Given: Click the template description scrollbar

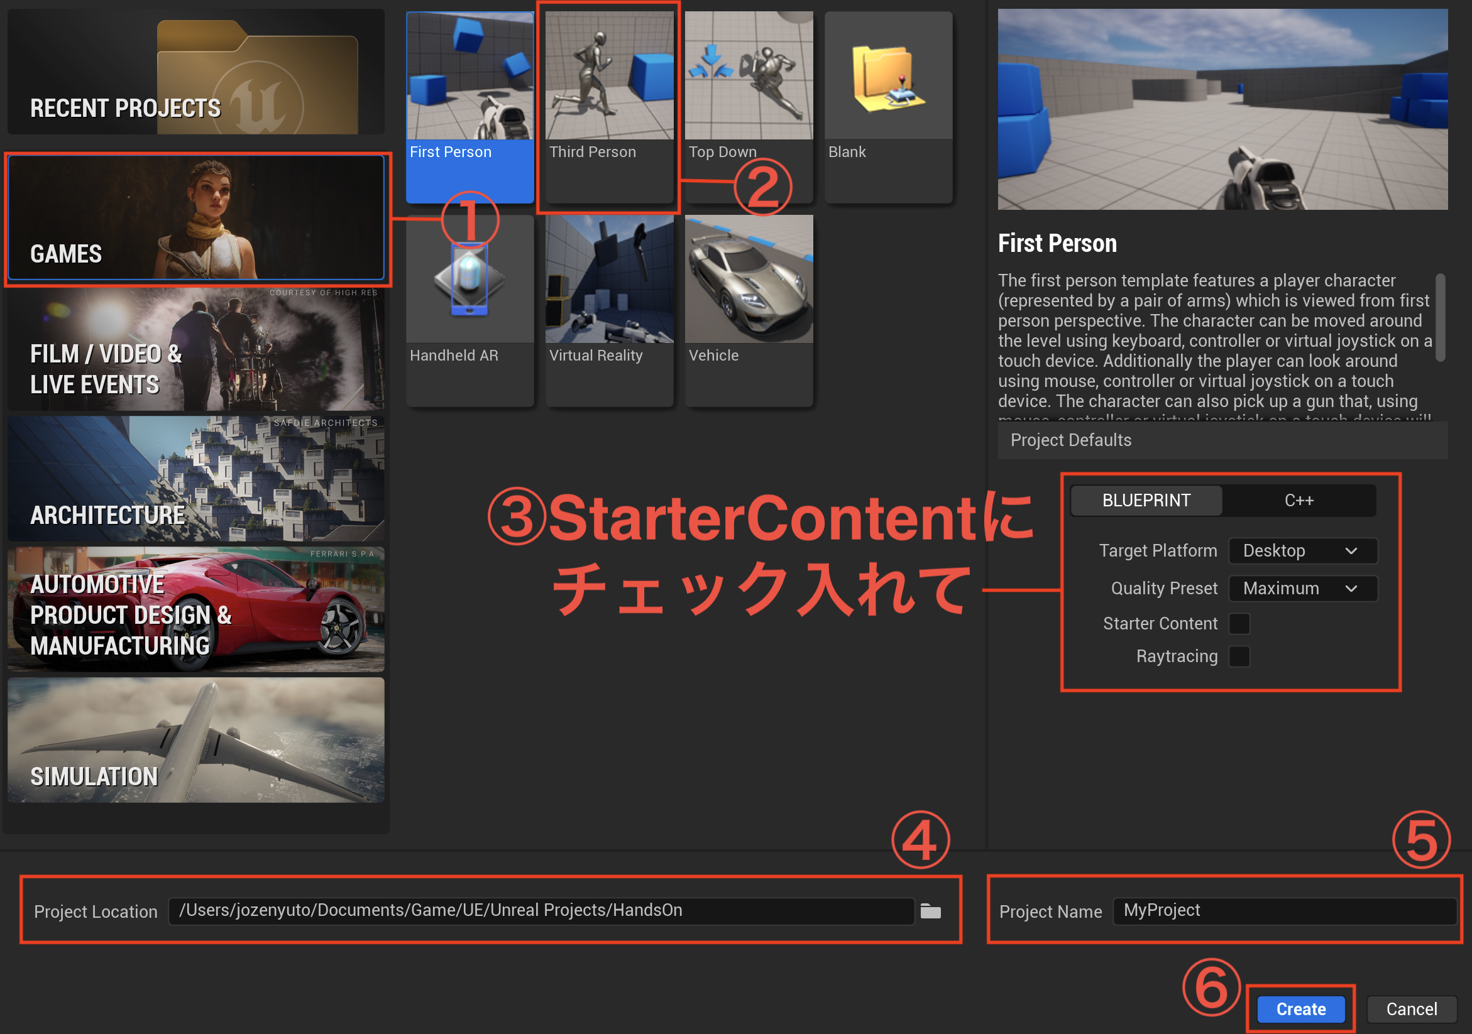Looking at the screenshot, I should [x=1440, y=318].
